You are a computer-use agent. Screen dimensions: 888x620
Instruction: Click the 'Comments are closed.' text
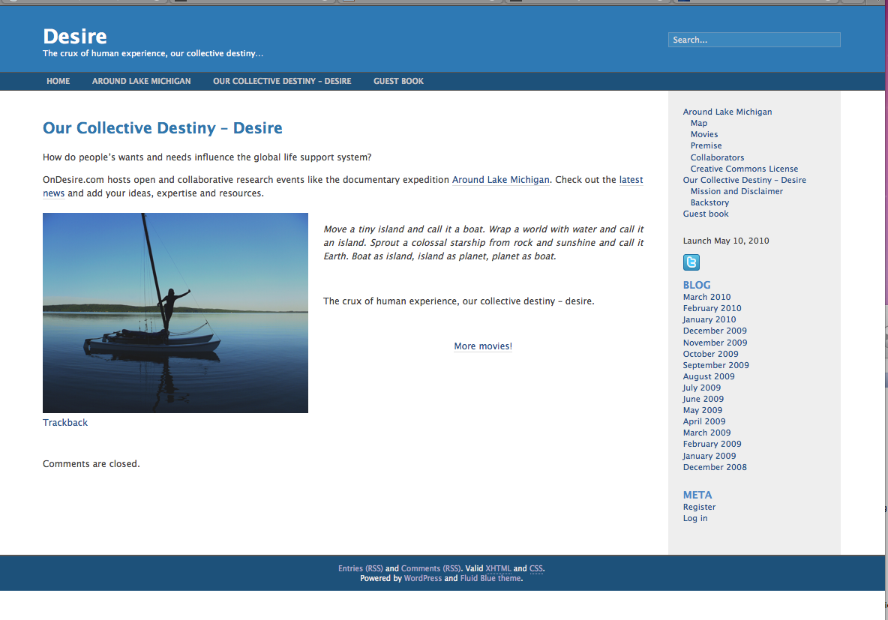coord(91,464)
